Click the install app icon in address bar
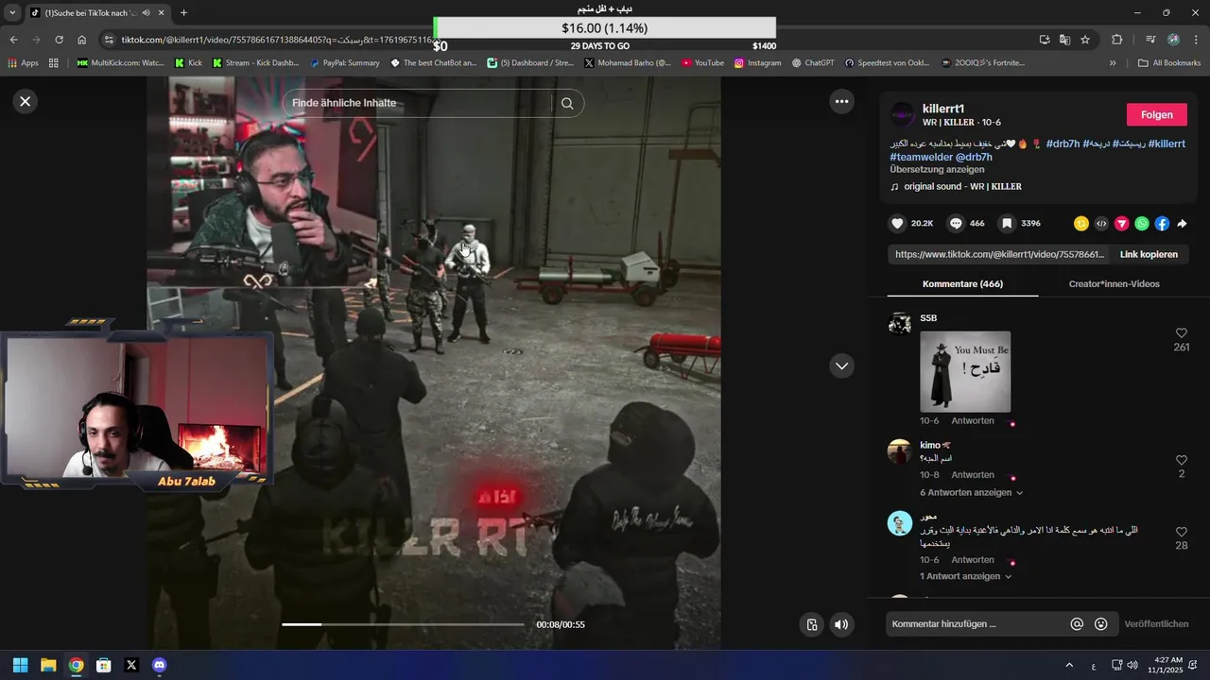 click(x=1045, y=40)
